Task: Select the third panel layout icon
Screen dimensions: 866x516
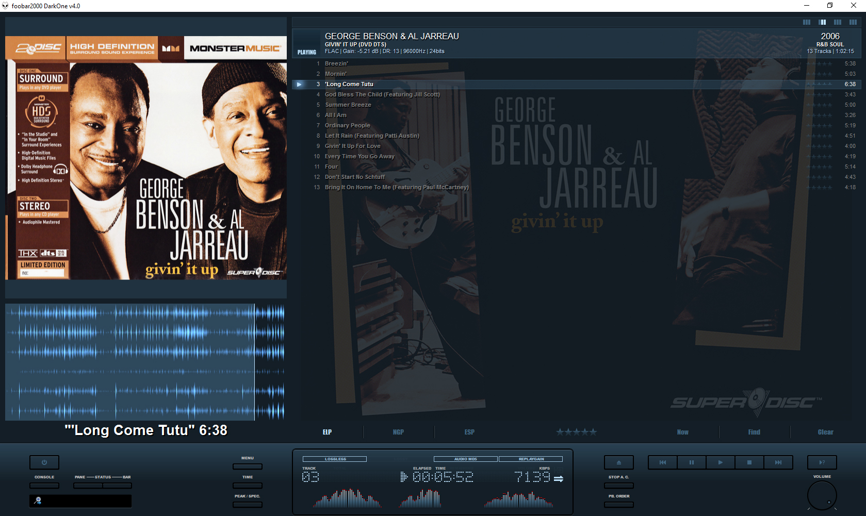Action: pos(838,22)
